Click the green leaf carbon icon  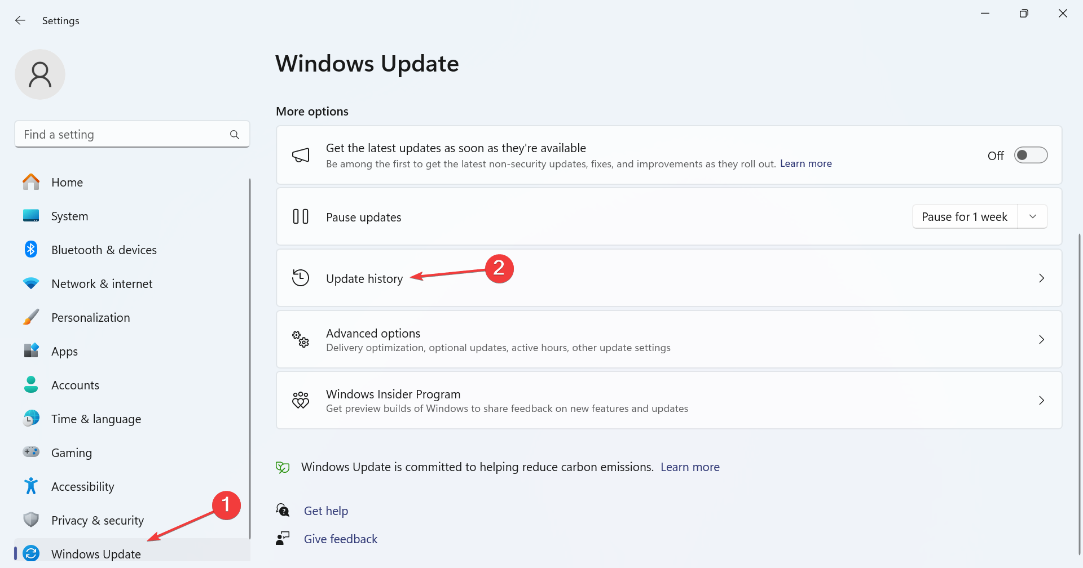pos(283,467)
